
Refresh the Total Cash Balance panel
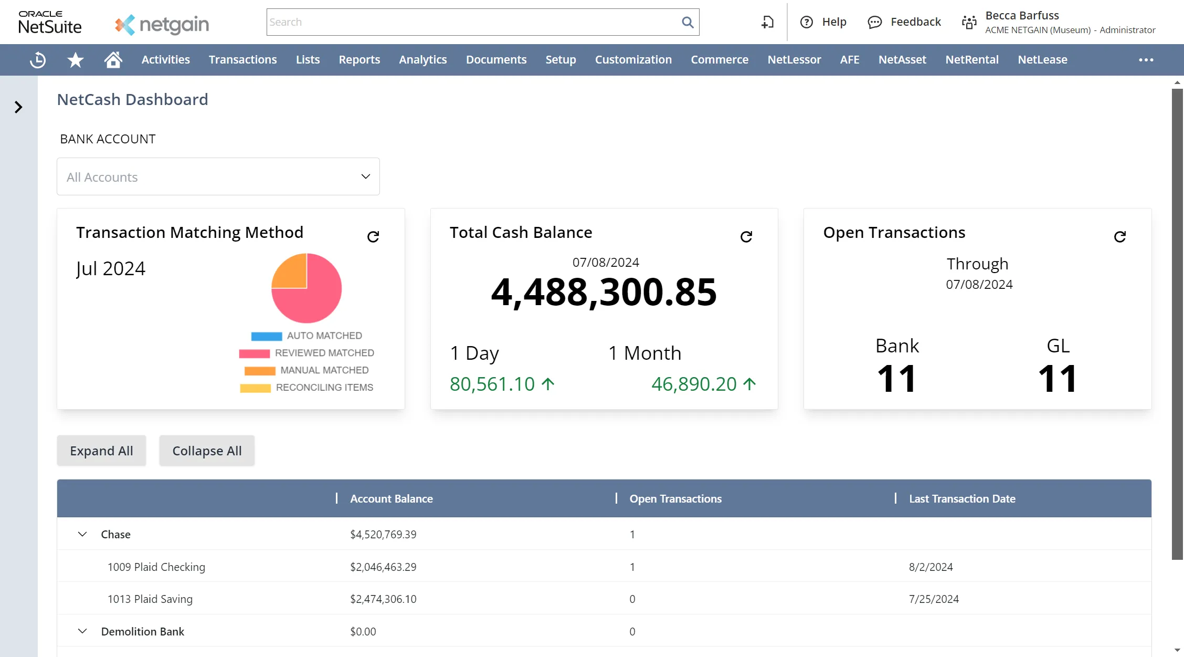click(x=747, y=236)
